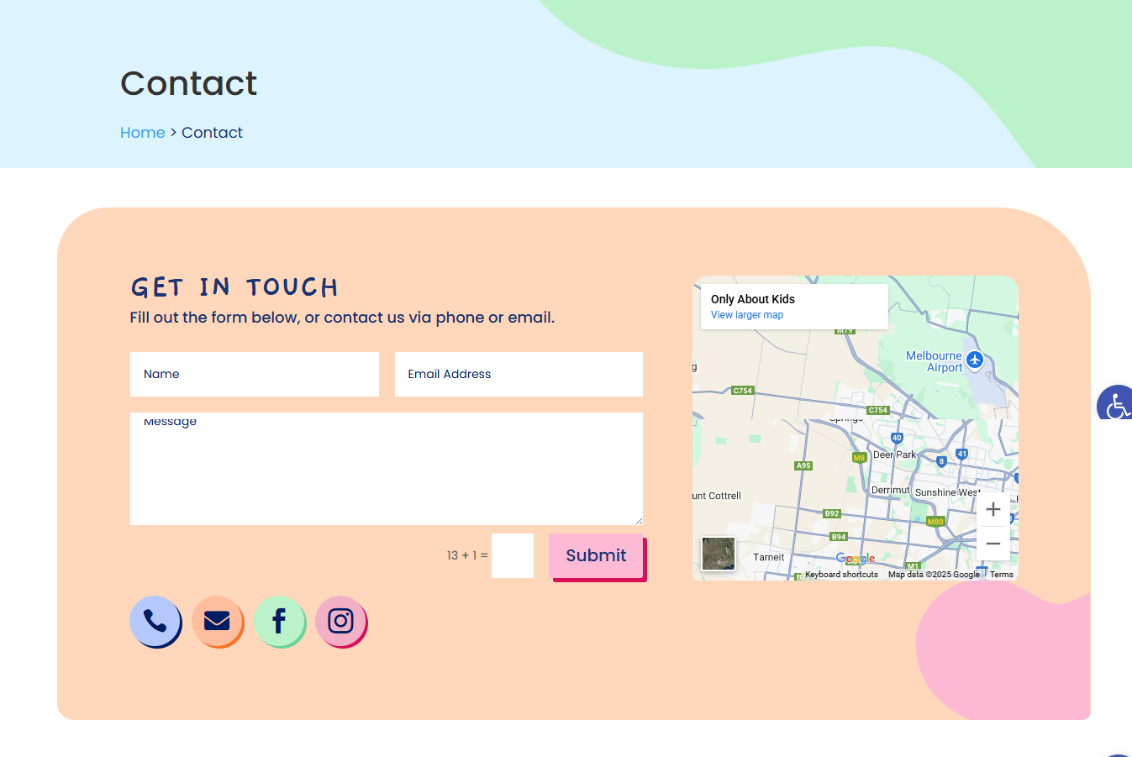Click 'Get in Touch' heading
Screen dimensions: 1132x757
click(234, 287)
